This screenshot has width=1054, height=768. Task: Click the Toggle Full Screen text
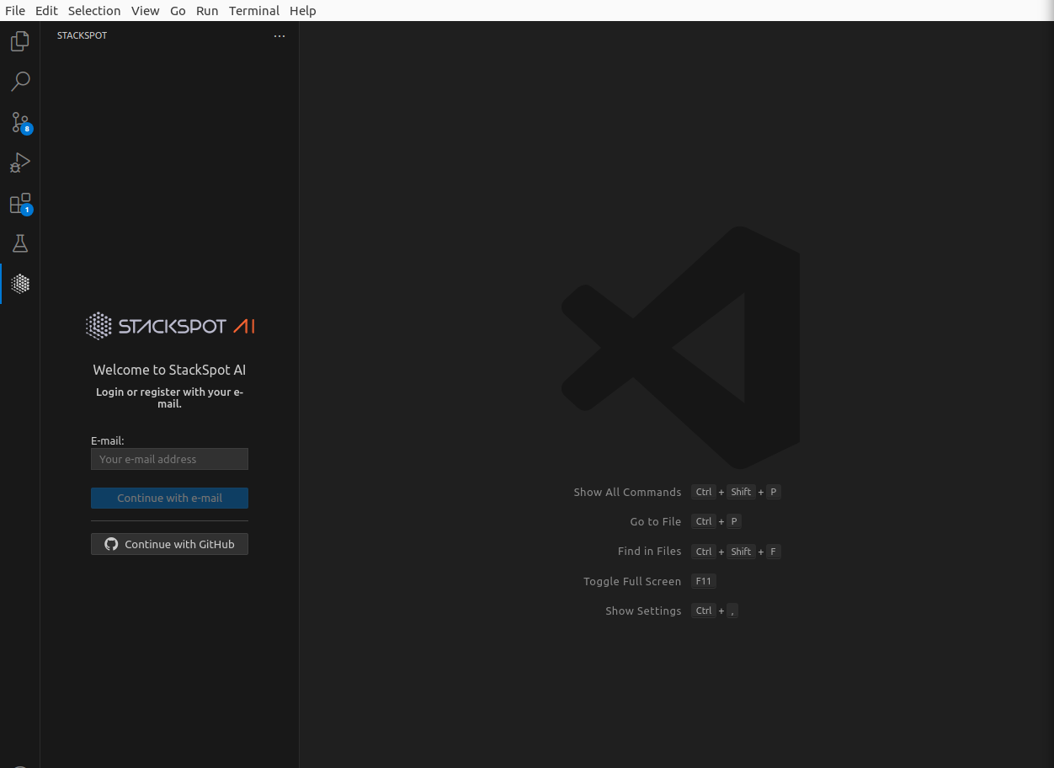pos(632,581)
